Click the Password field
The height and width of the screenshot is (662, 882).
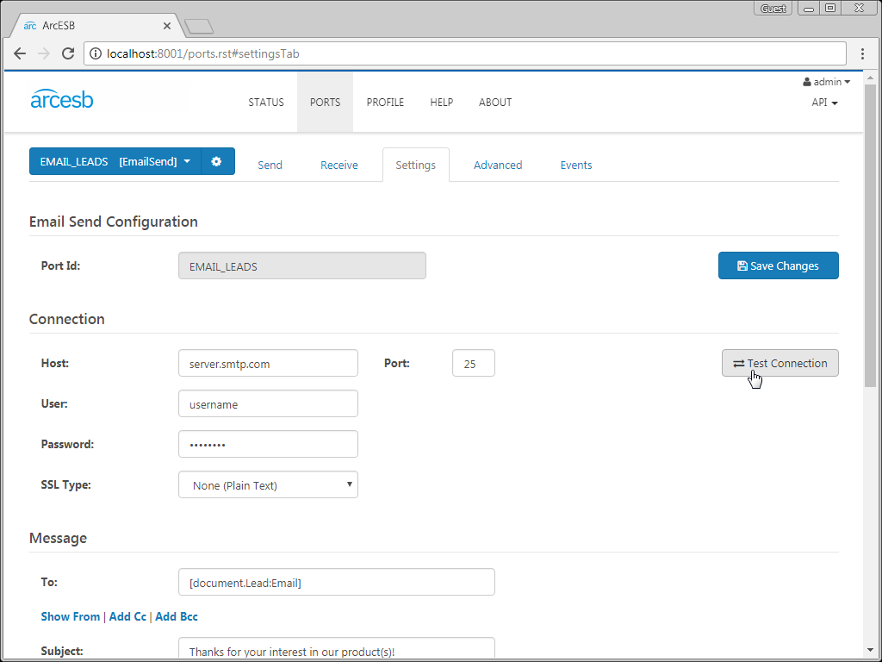tap(269, 444)
